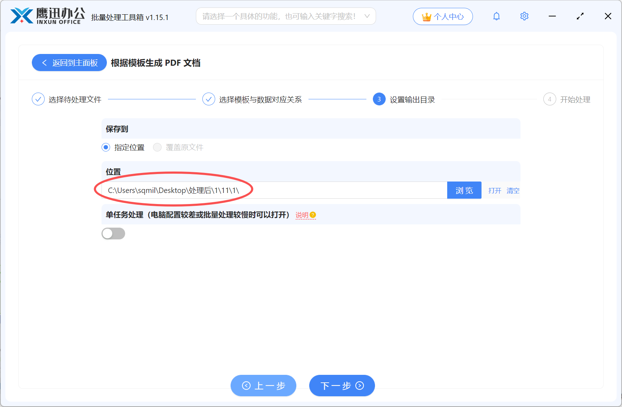Click the back arrow on 返回到主面板

click(44, 63)
